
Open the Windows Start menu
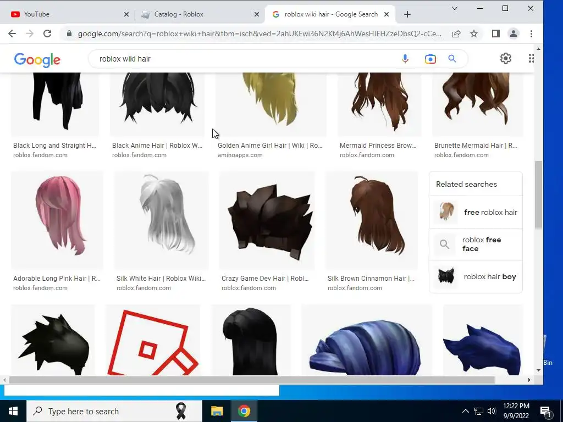pos(13,411)
